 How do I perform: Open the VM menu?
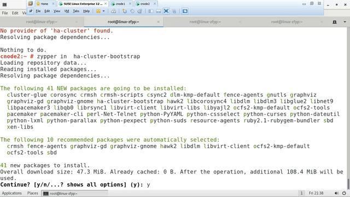pyautogui.click(x=67, y=11)
